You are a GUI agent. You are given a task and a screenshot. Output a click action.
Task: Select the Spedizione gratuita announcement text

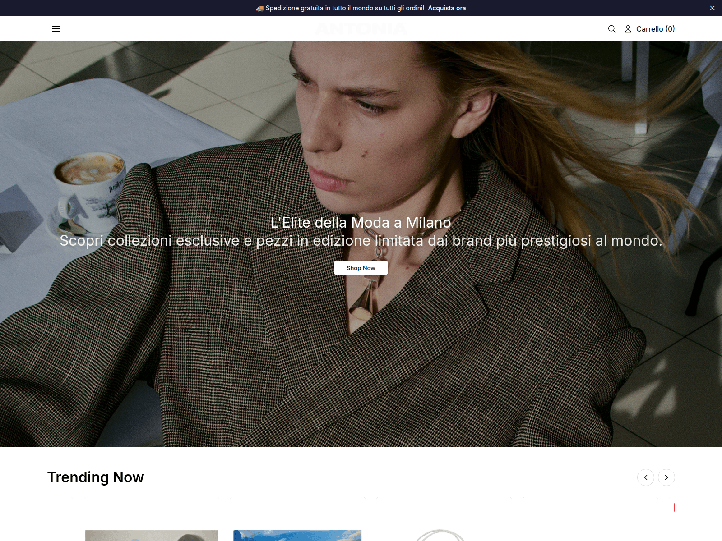pyautogui.click(x=340, y=8)
